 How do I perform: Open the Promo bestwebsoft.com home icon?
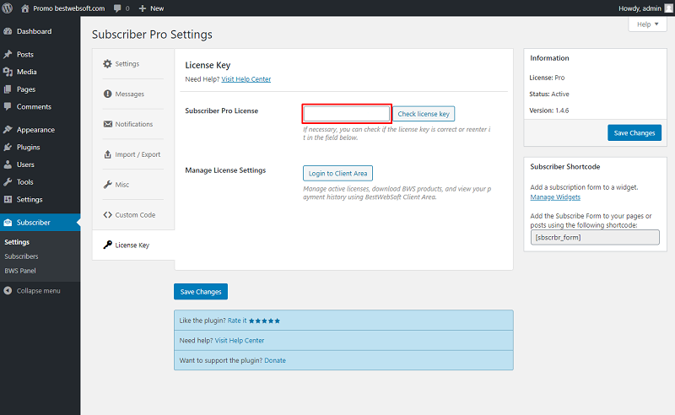25,8
